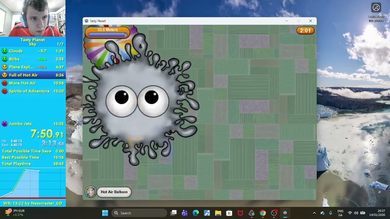Click the 33.5 Meters size progress bar
The height and width of the screenshot is (219, 390).
[x=108, y=33]
